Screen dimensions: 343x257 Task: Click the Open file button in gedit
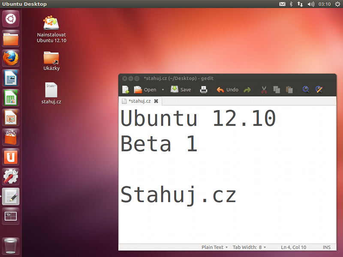145,90
